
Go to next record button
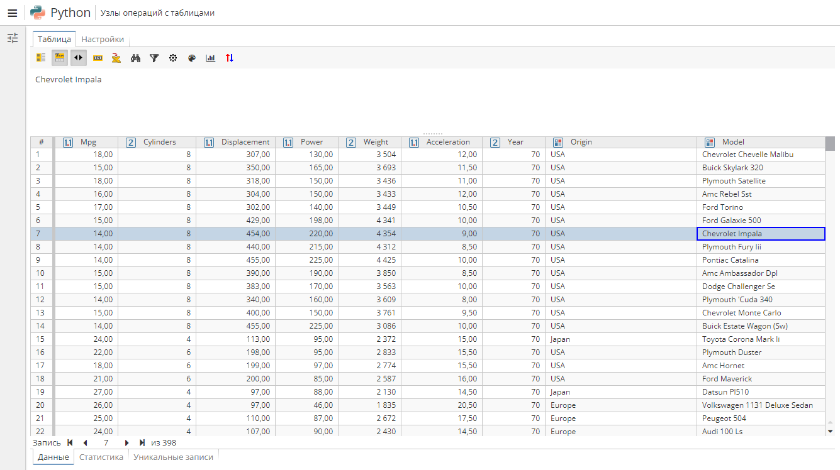pos(126,442)
